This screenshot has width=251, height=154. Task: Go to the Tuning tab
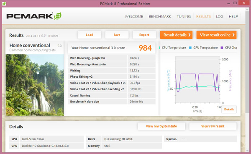coord(184,16)
